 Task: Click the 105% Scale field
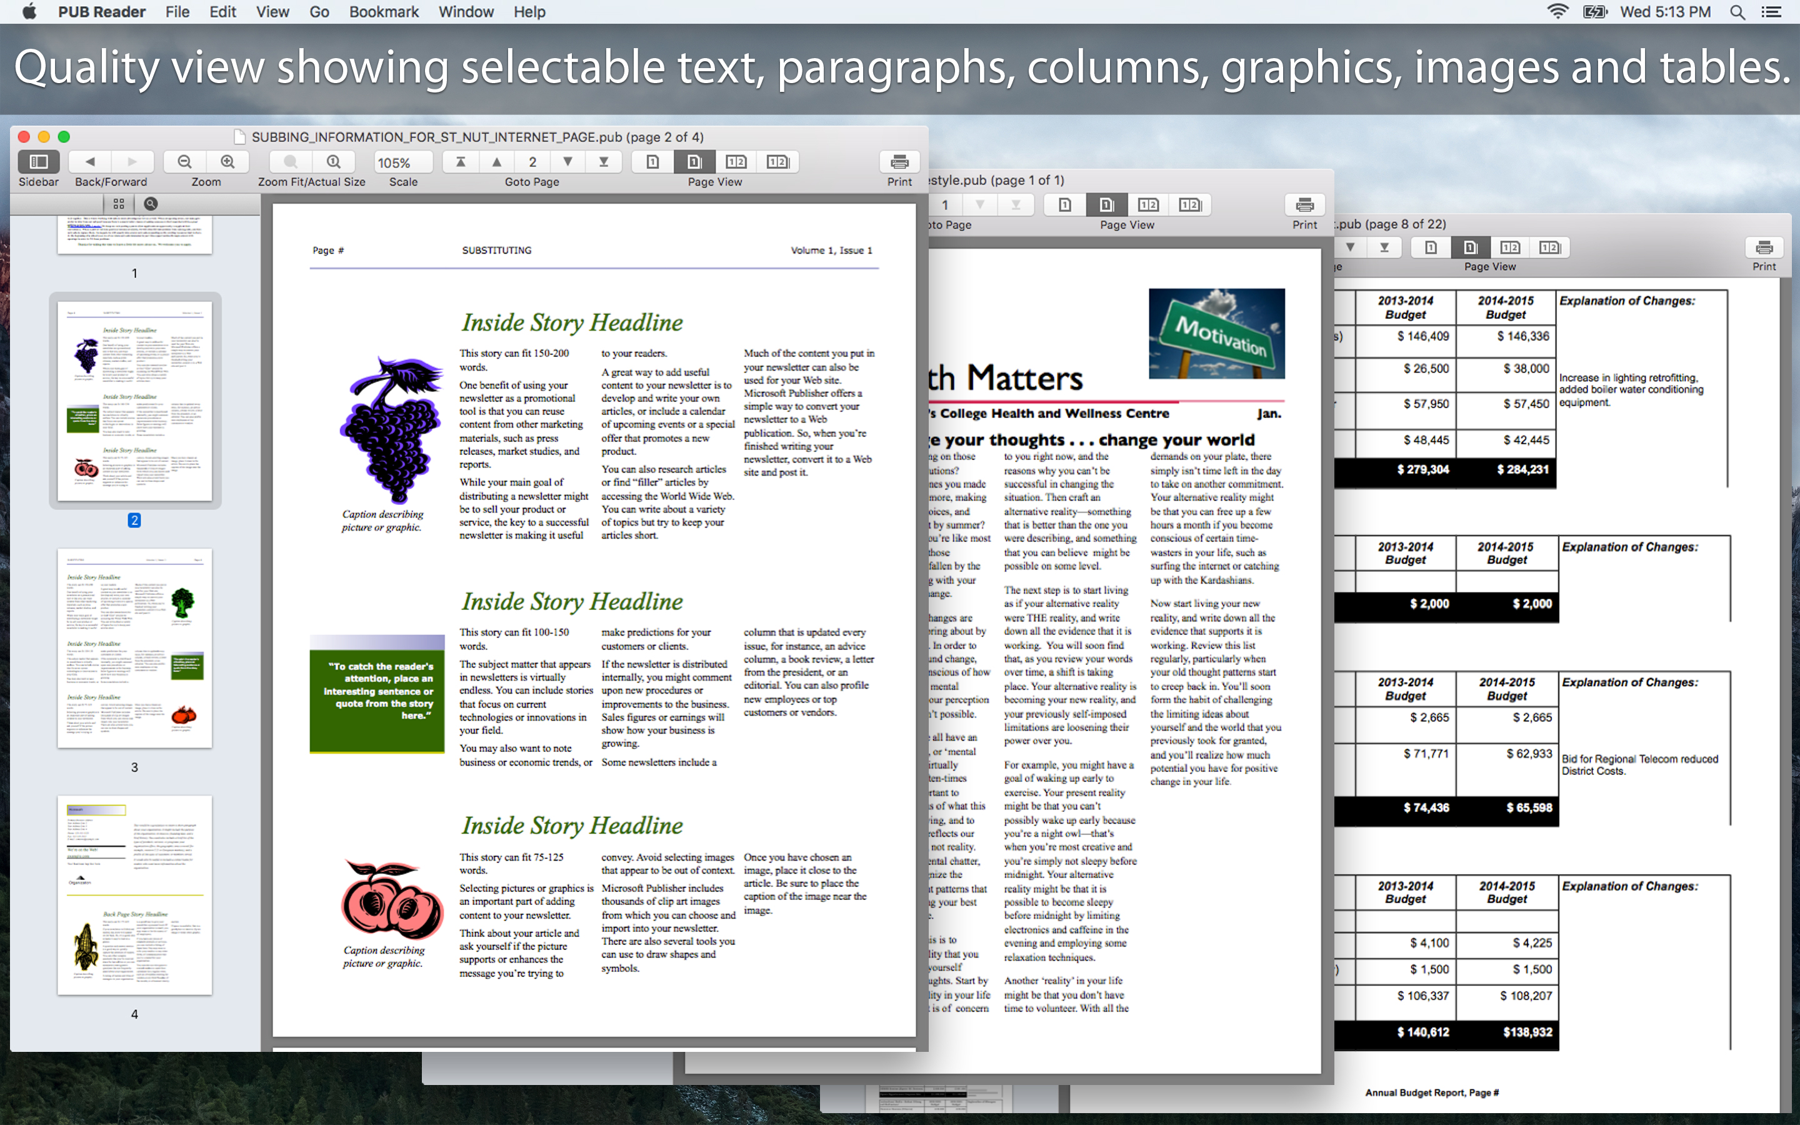pyautogui.click(x=402, y=162)
